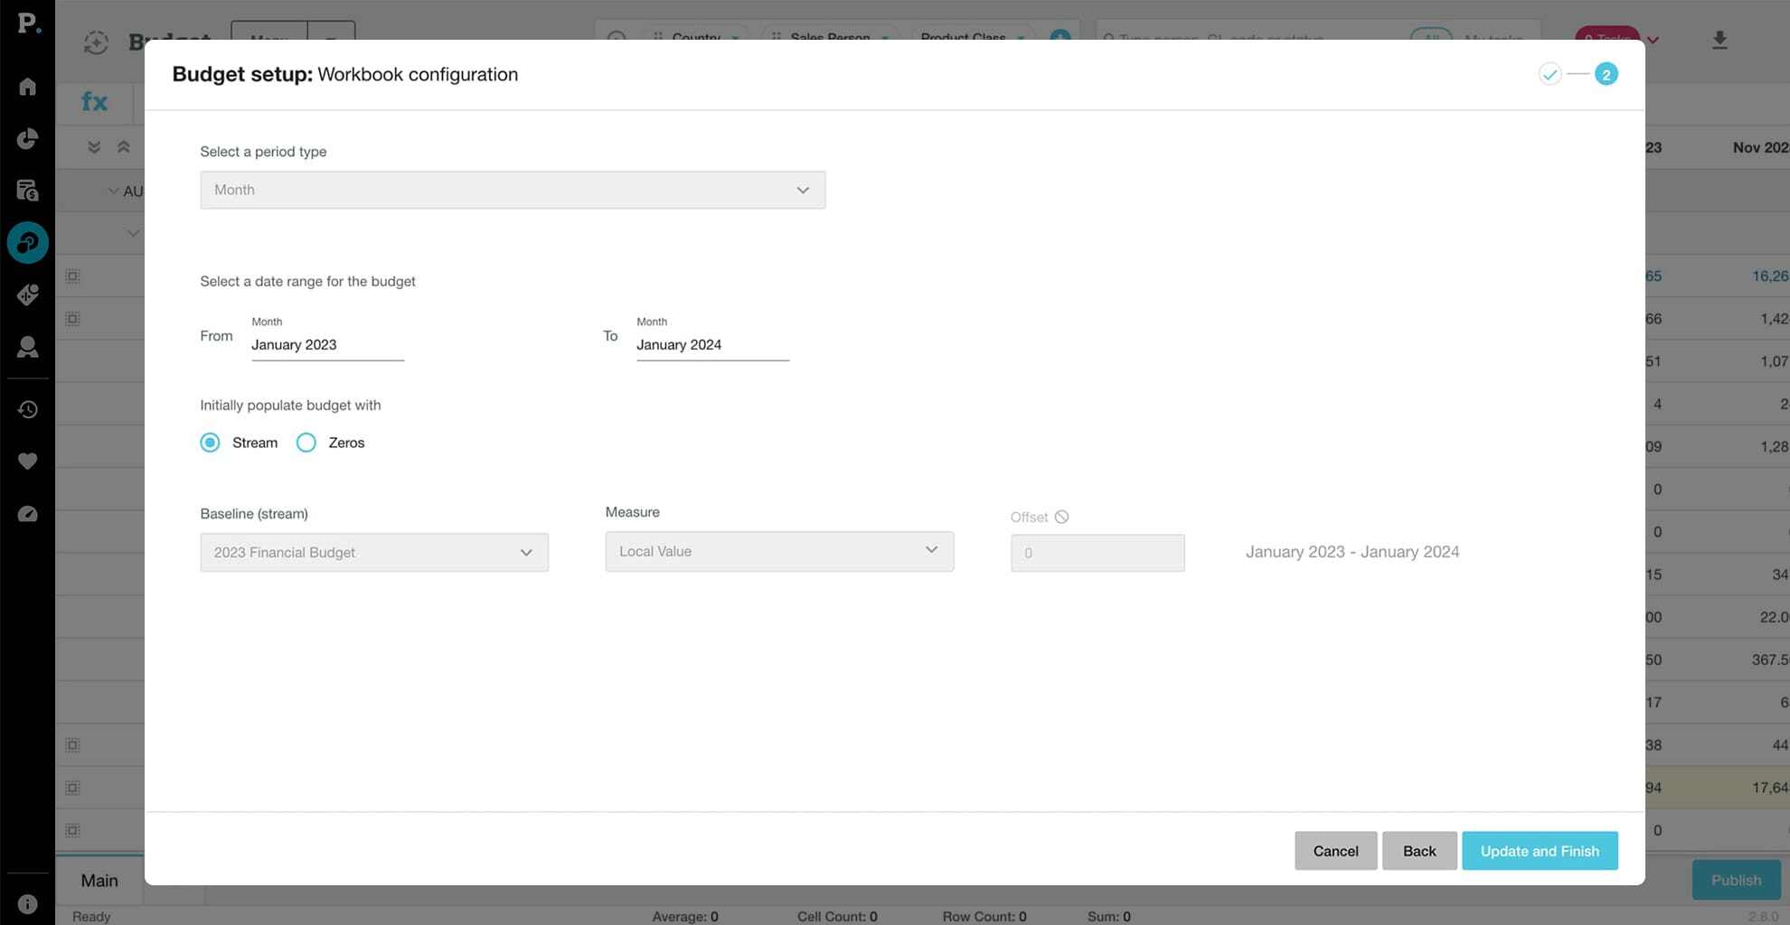Click the Update and Finish button
1790x925 pixels.
pos(1539,851)
